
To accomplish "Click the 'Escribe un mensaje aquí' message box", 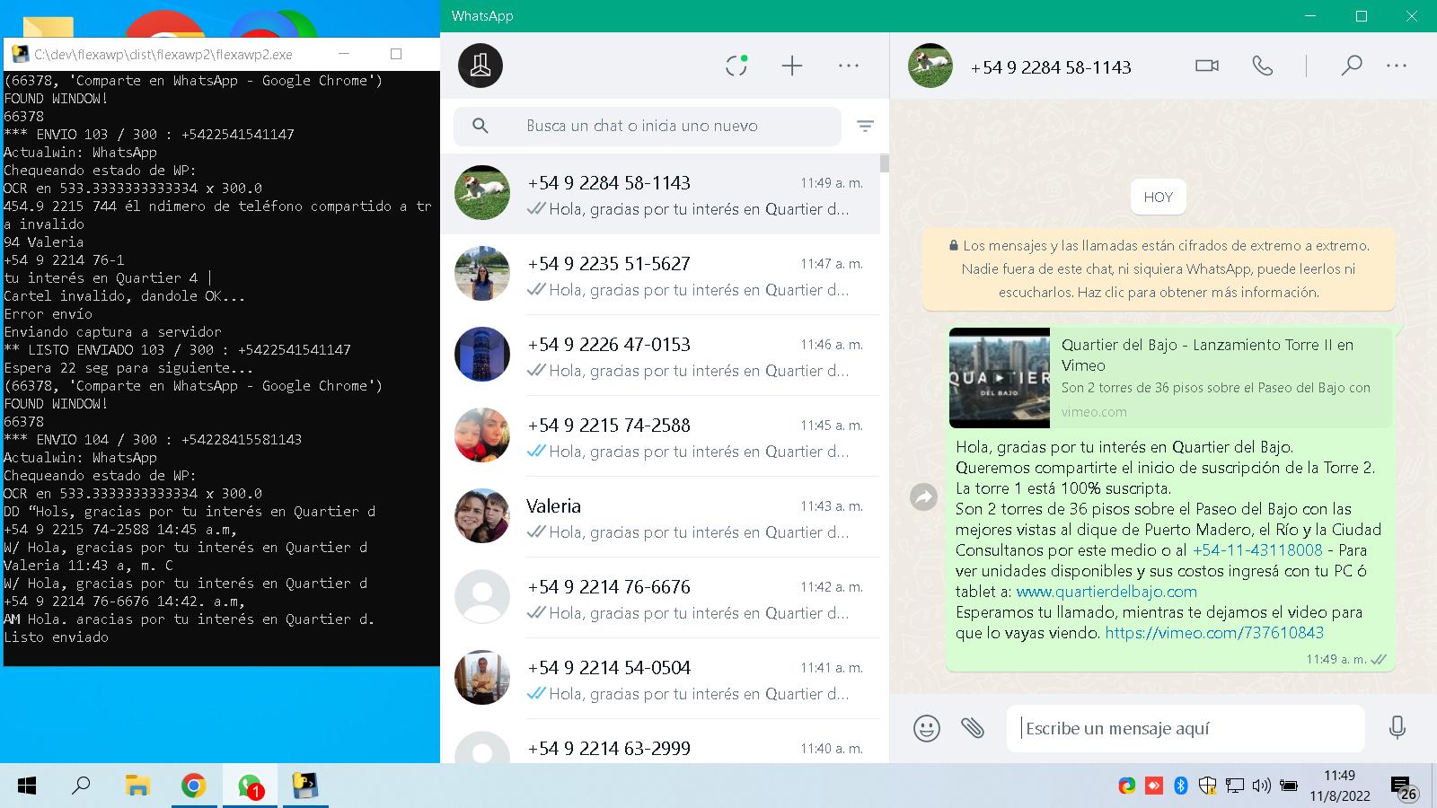I will click(x=1186, y=728).
